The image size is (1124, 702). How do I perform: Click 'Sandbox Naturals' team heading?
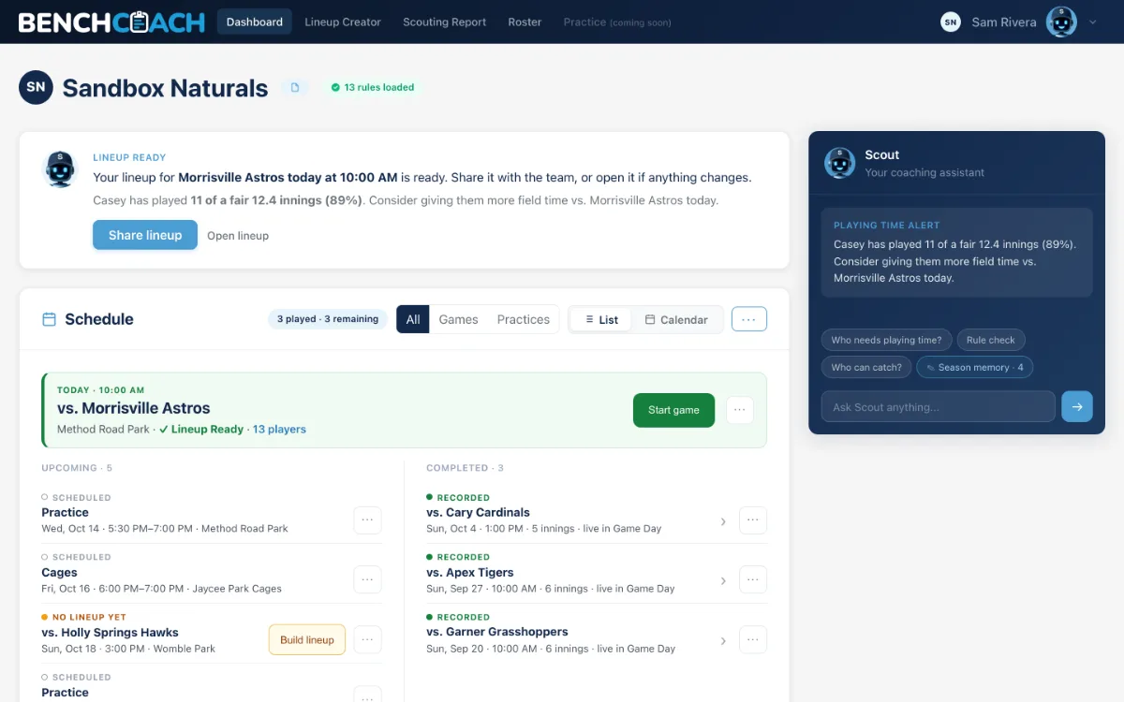(x=165, y=88)
